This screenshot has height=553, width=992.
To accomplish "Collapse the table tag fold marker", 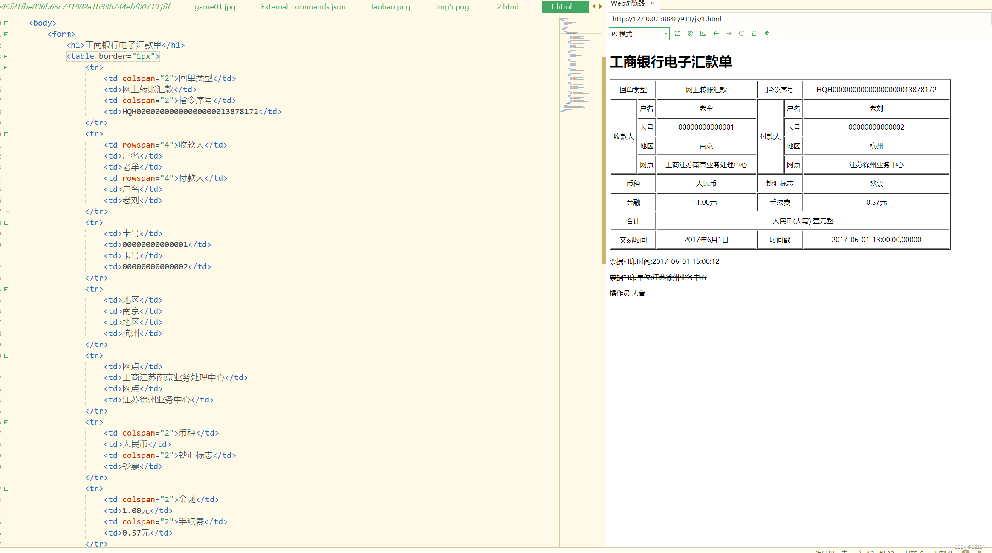I will [x=6, y=56].
